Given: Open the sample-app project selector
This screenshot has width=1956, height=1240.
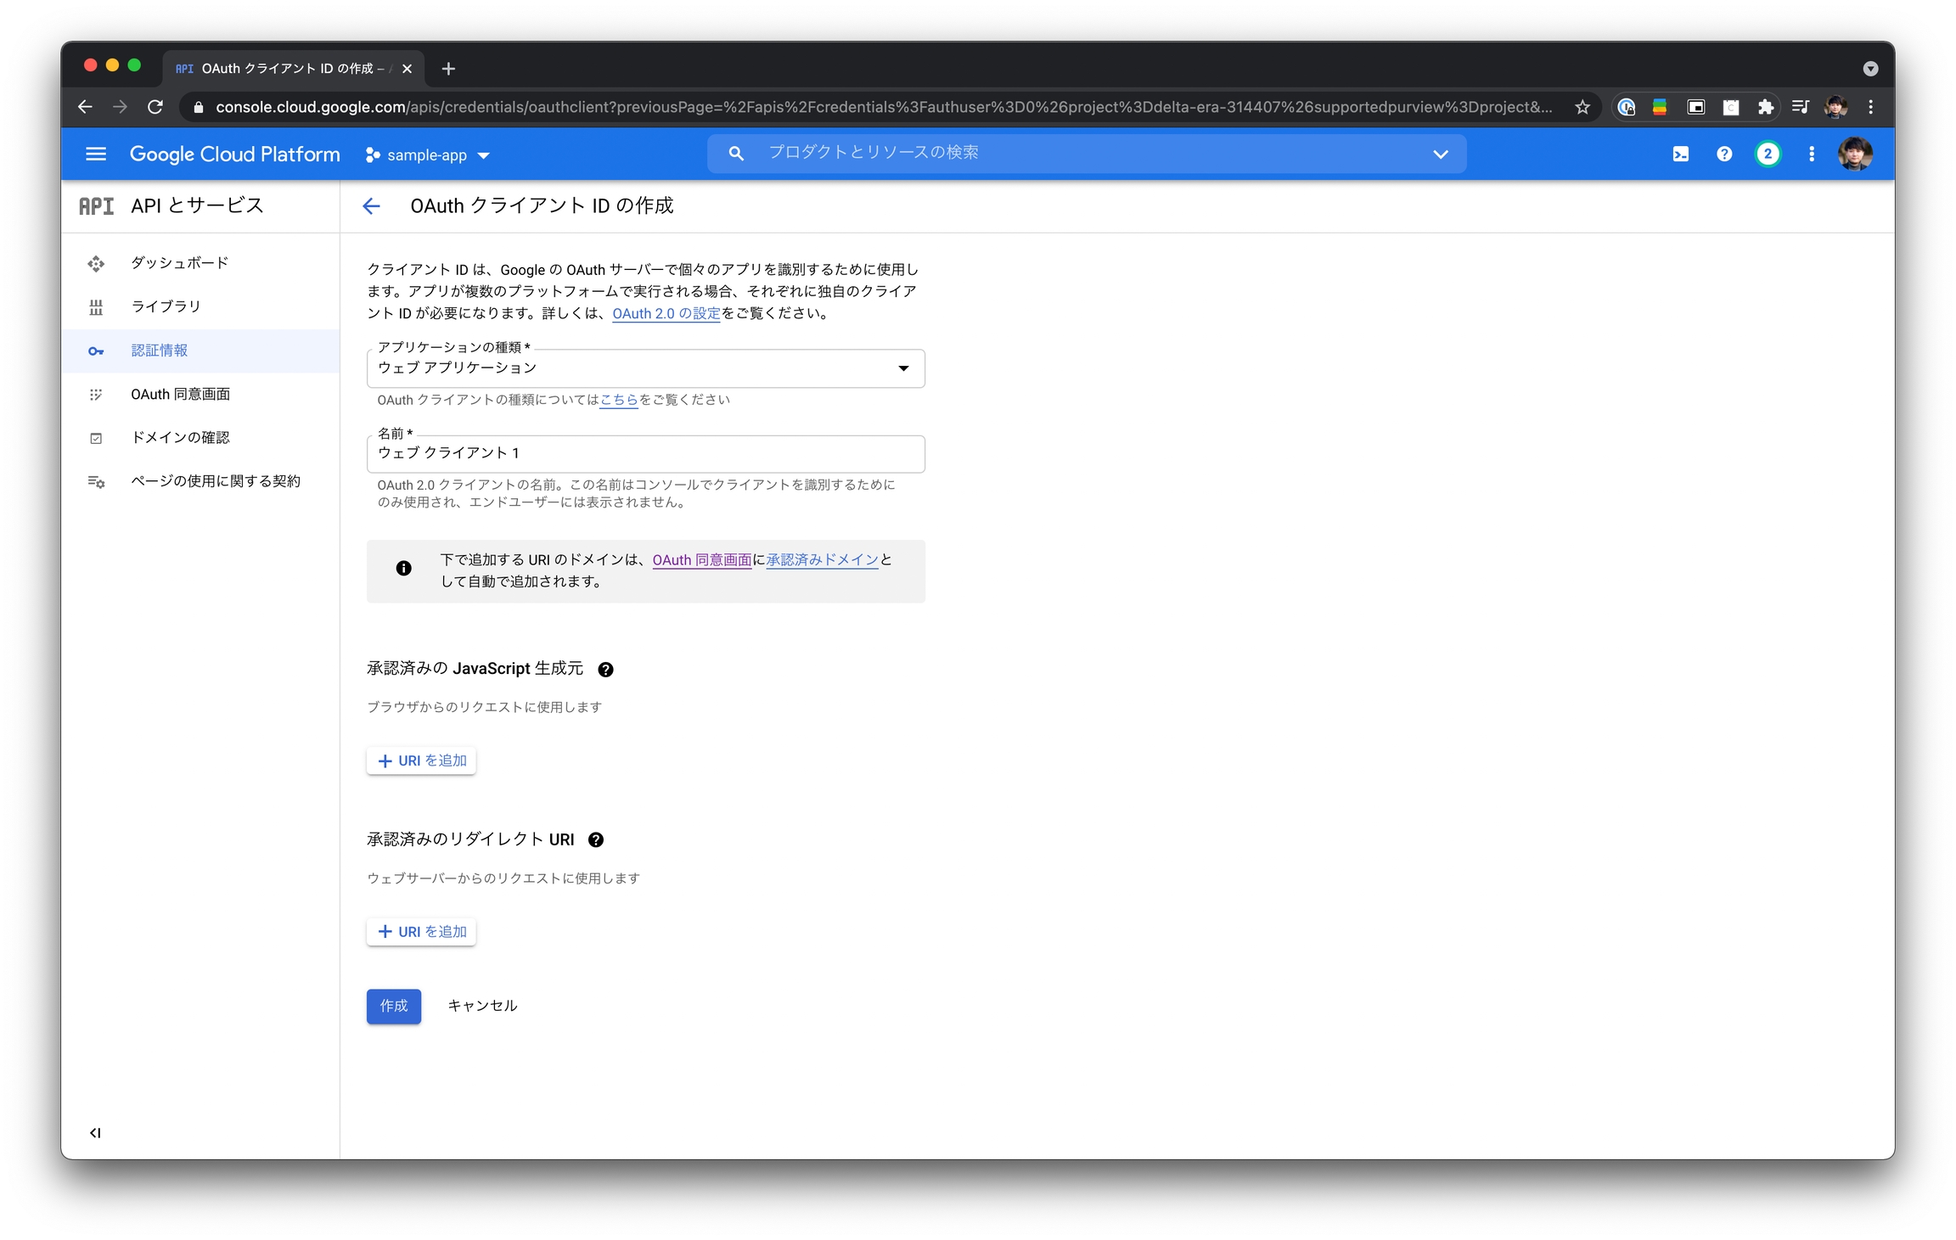Looking at the screenshot, I should (x=428, y=155).
